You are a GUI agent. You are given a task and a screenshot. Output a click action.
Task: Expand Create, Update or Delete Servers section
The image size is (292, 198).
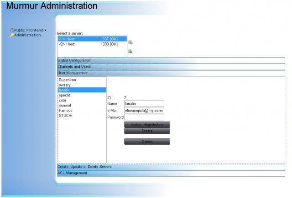(171, 167)
